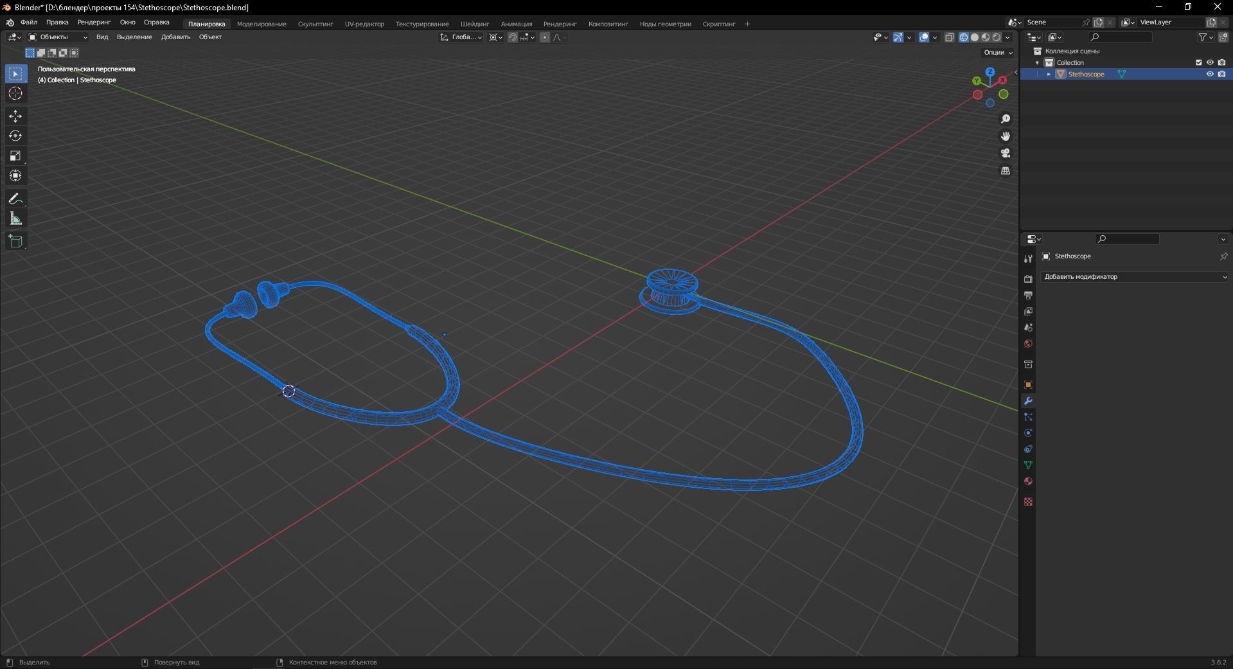Viewport: 1233px width, 669px height.
Task: Open the Tool properties tab
Action: coord(1028,258)
